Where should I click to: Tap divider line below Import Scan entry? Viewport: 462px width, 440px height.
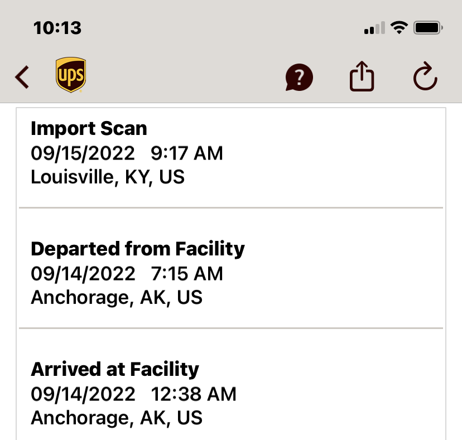[x=231, y=208]
